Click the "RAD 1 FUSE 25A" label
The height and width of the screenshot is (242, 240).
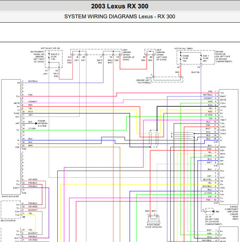click(x=206, y=59)
